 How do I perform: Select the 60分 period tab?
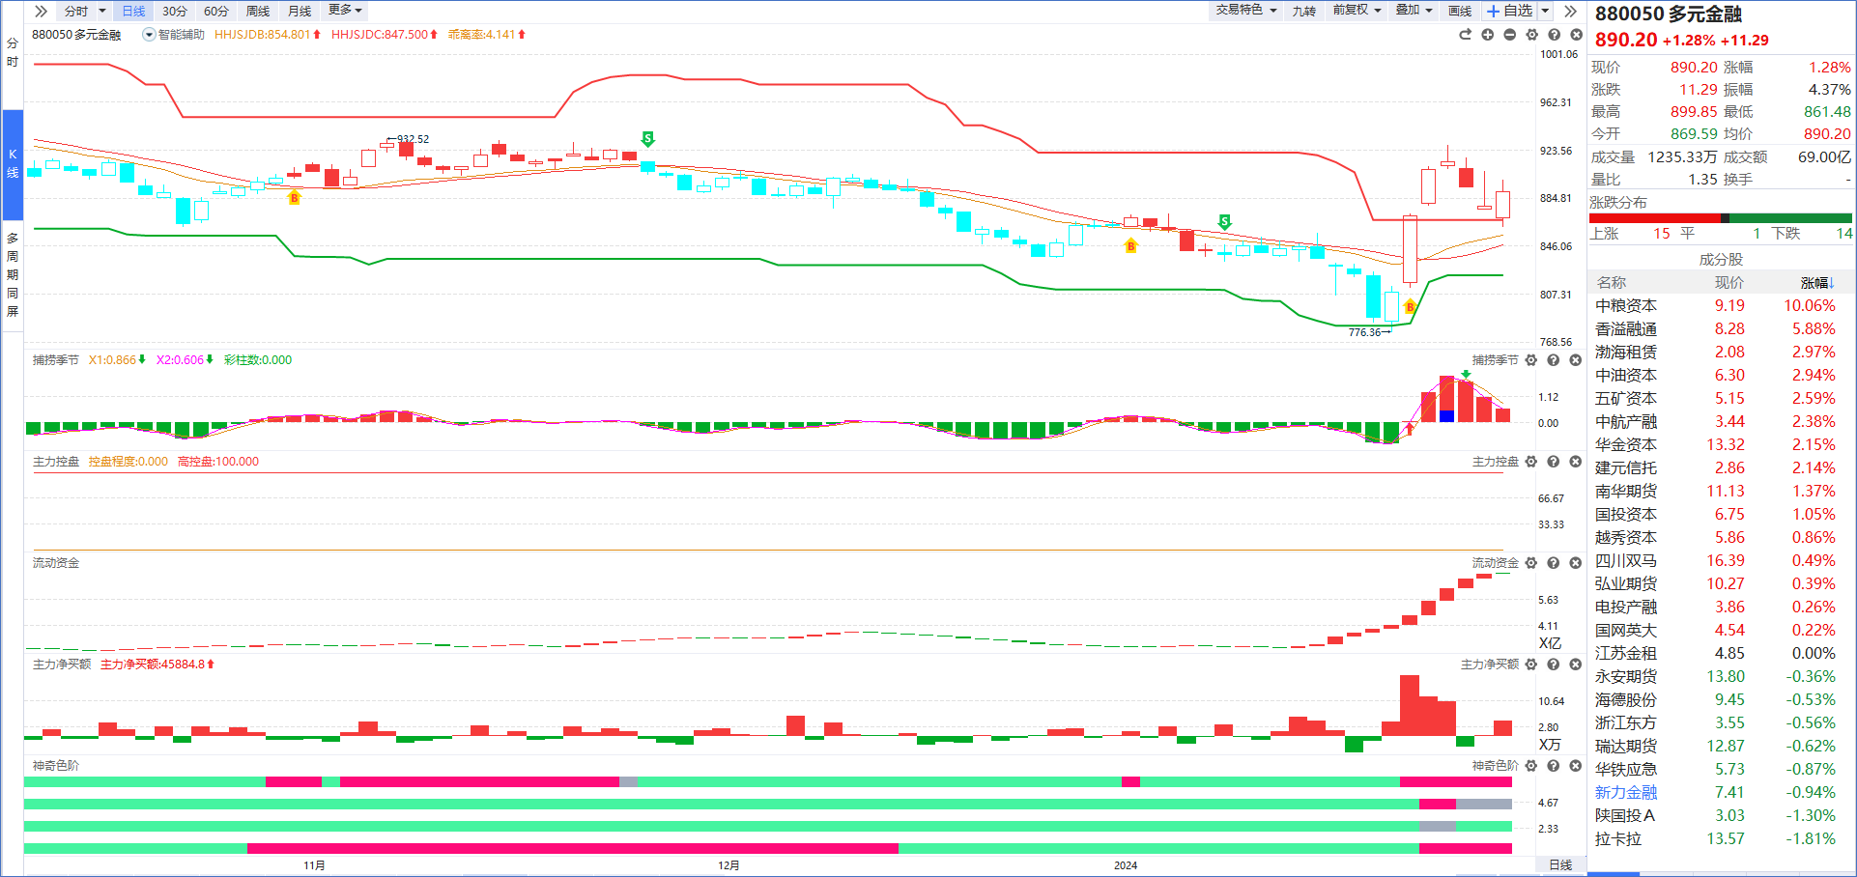point(216,11)
